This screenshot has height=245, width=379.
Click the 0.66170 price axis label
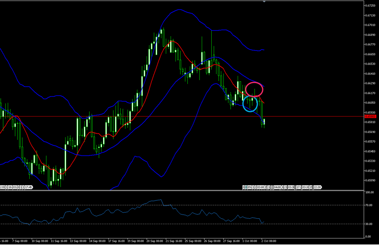click(x=370, y=93)
